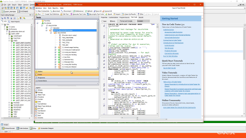Click the New Connection icon
Viewport: 246px width, 138px height.
(37, 11)
